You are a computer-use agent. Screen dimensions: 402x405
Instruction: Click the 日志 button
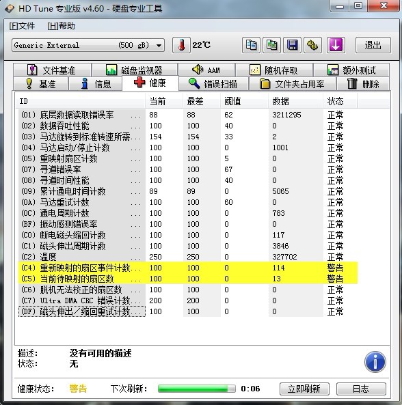(361, 389)
